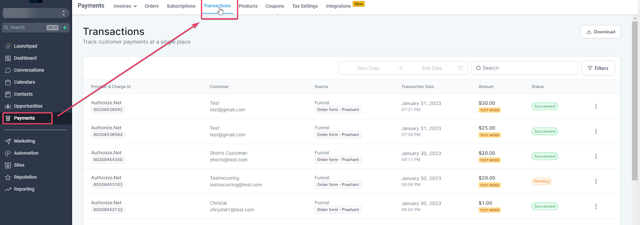The image size is (640, 225).
Task: Click Succeeded badge for $1.00 transaction
Action: [544, 207]
